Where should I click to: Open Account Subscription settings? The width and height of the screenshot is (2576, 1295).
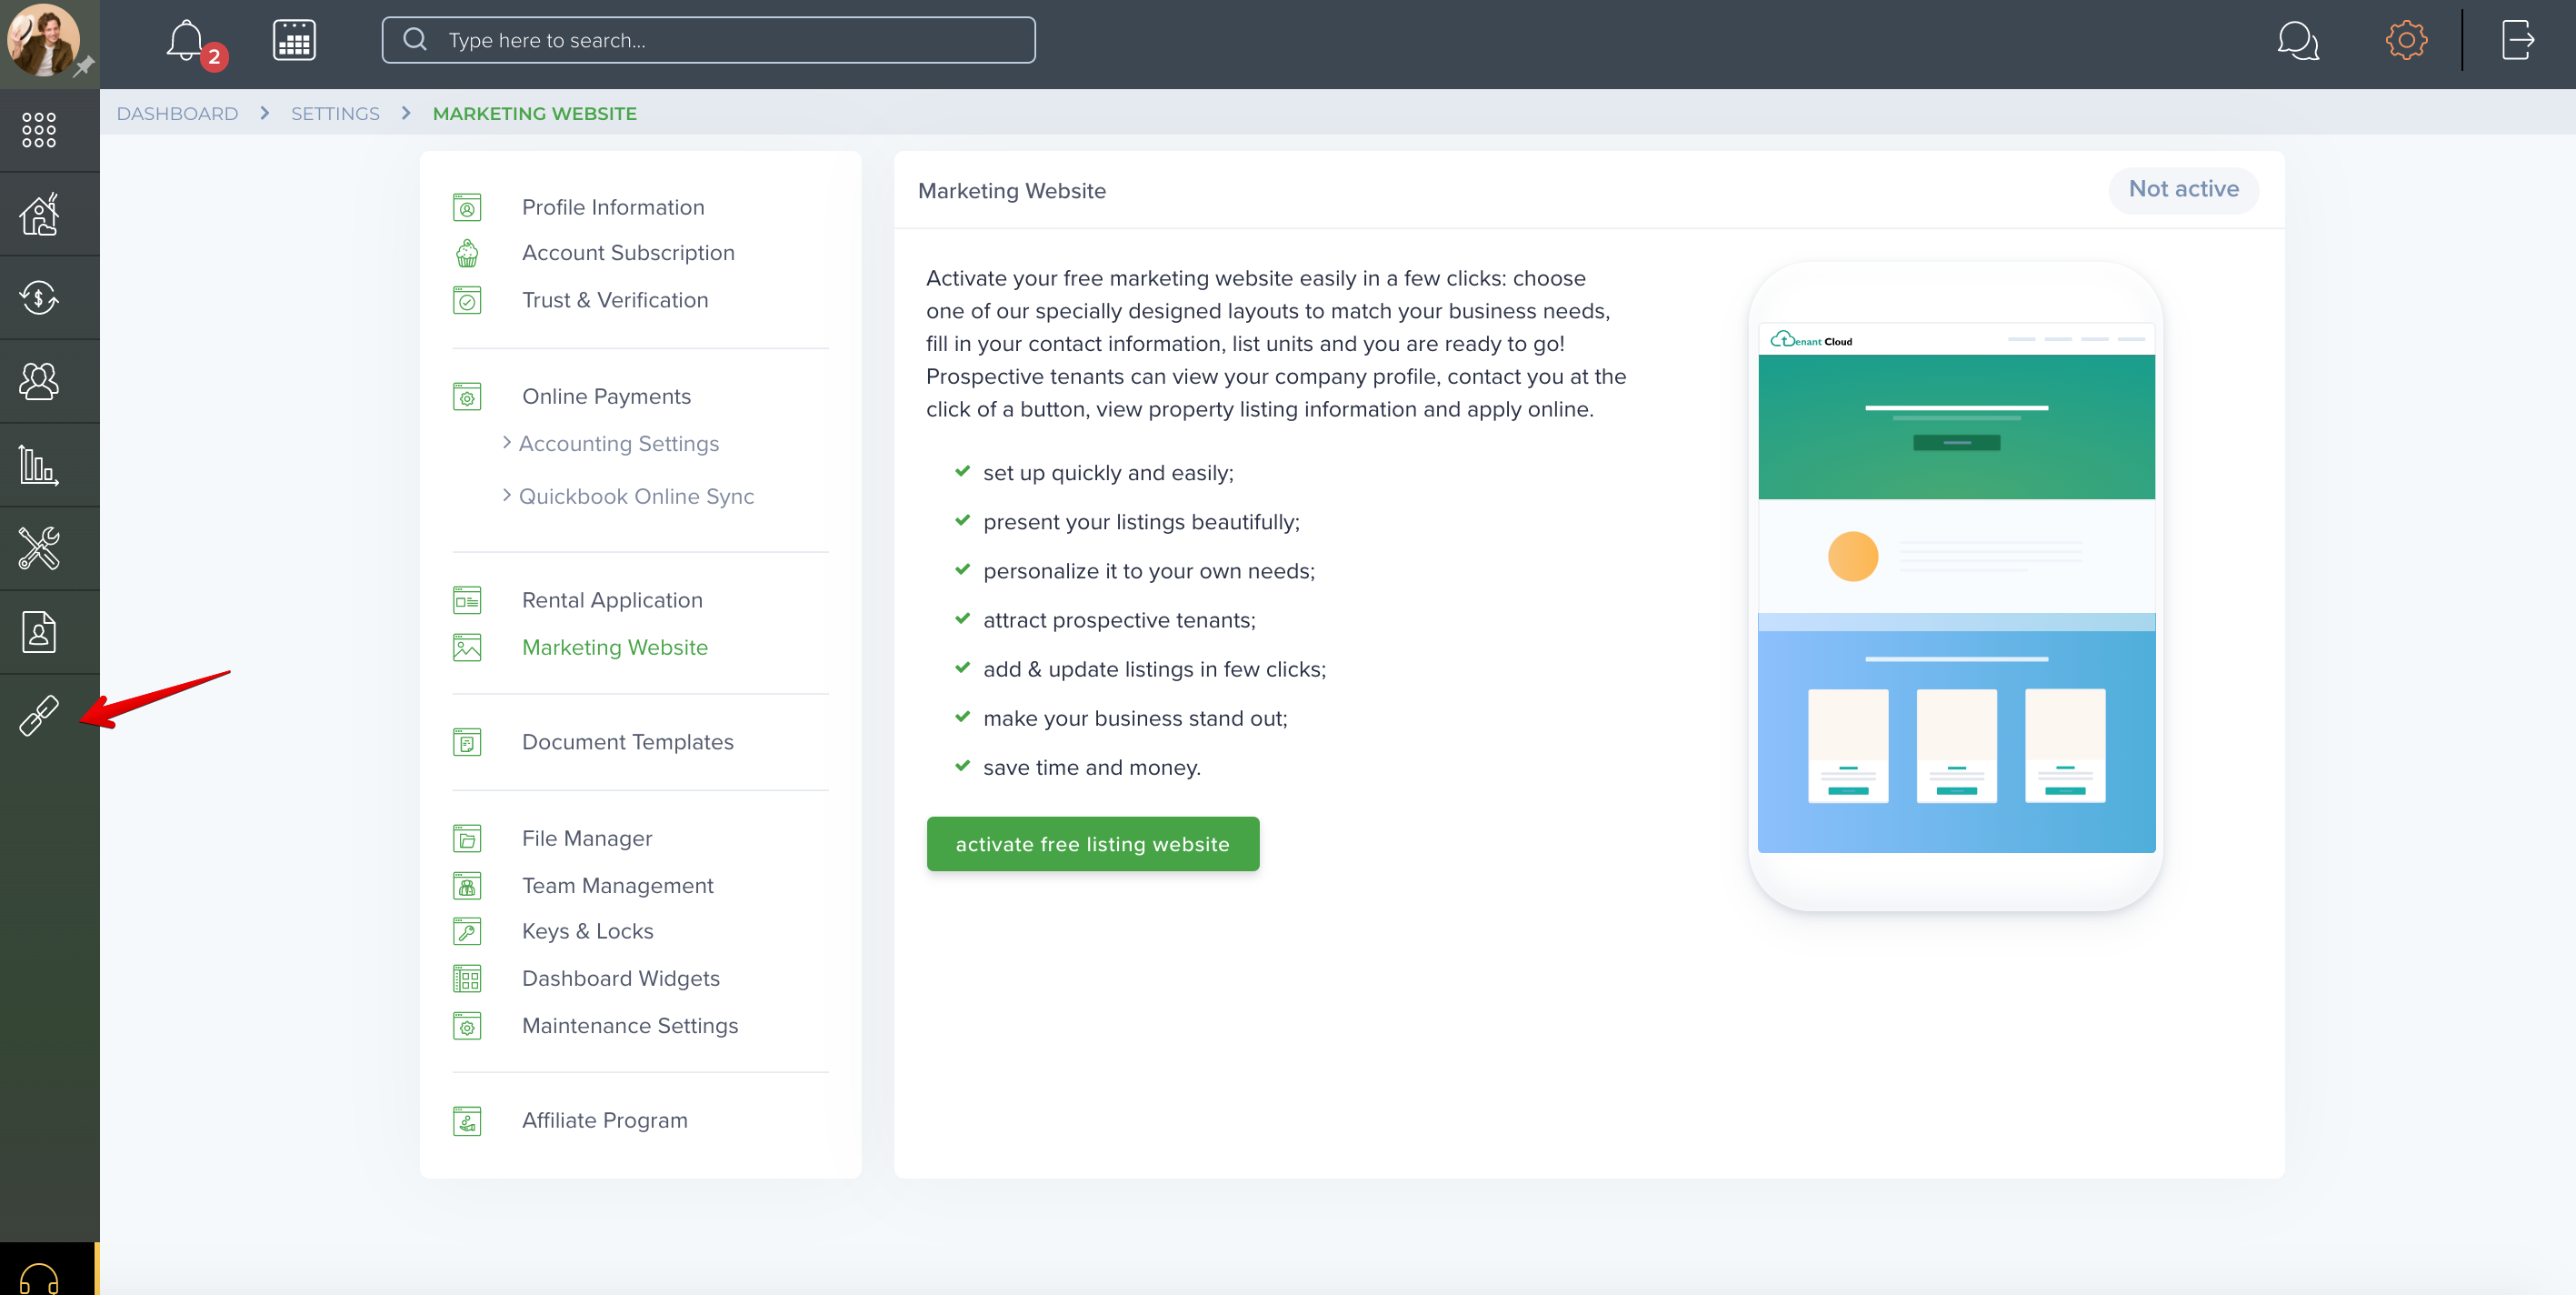pyautogui.click(x=628, y=253)
